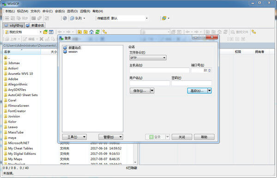277x178 pixels.
Task: Click the port number stepper arrows
Action: coord(210,70)
